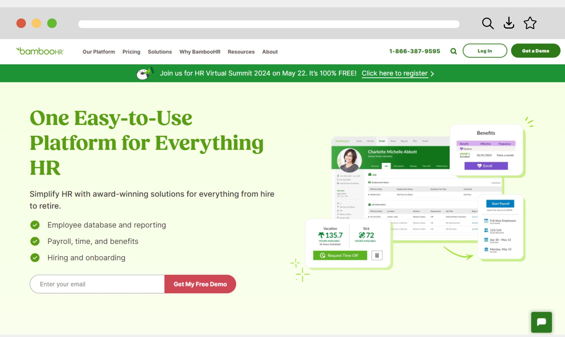The width and height of the screenshot is (565, 337).
Task: Call the 1-866-387-9595 phone link
Action: click(415, 51)
